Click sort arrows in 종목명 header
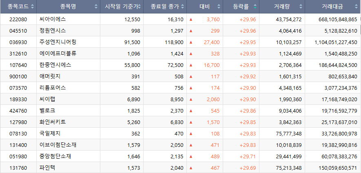This screenshot has height=173, width=361. [96, 7]
